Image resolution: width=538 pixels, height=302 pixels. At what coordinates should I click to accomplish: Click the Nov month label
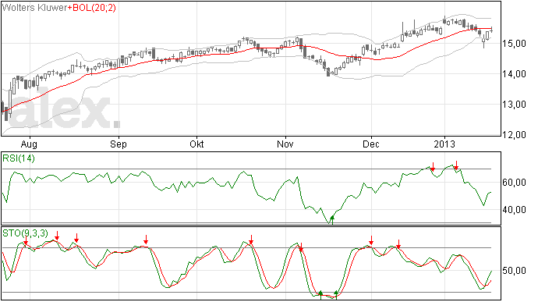[285, 144]
